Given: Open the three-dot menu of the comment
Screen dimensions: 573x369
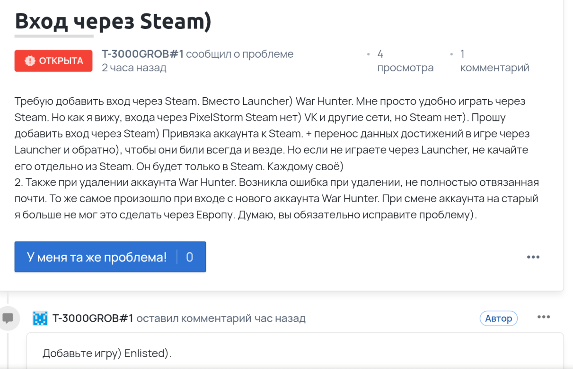Looking at the screenshot, I should (544, 317).
